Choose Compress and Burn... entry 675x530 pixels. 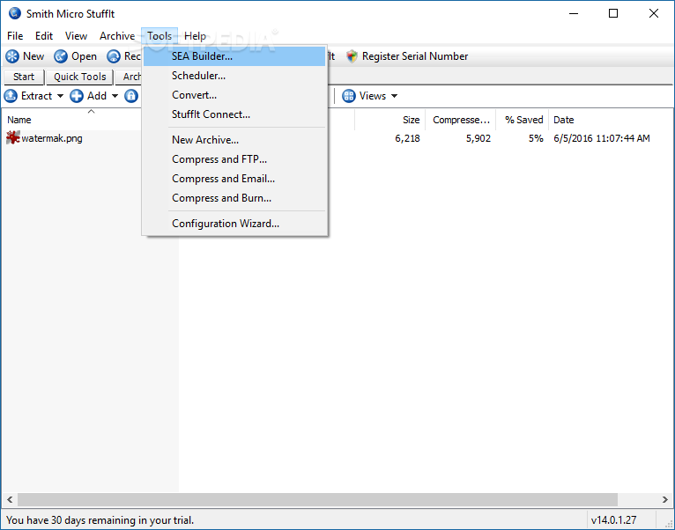(x=234, y=198)
